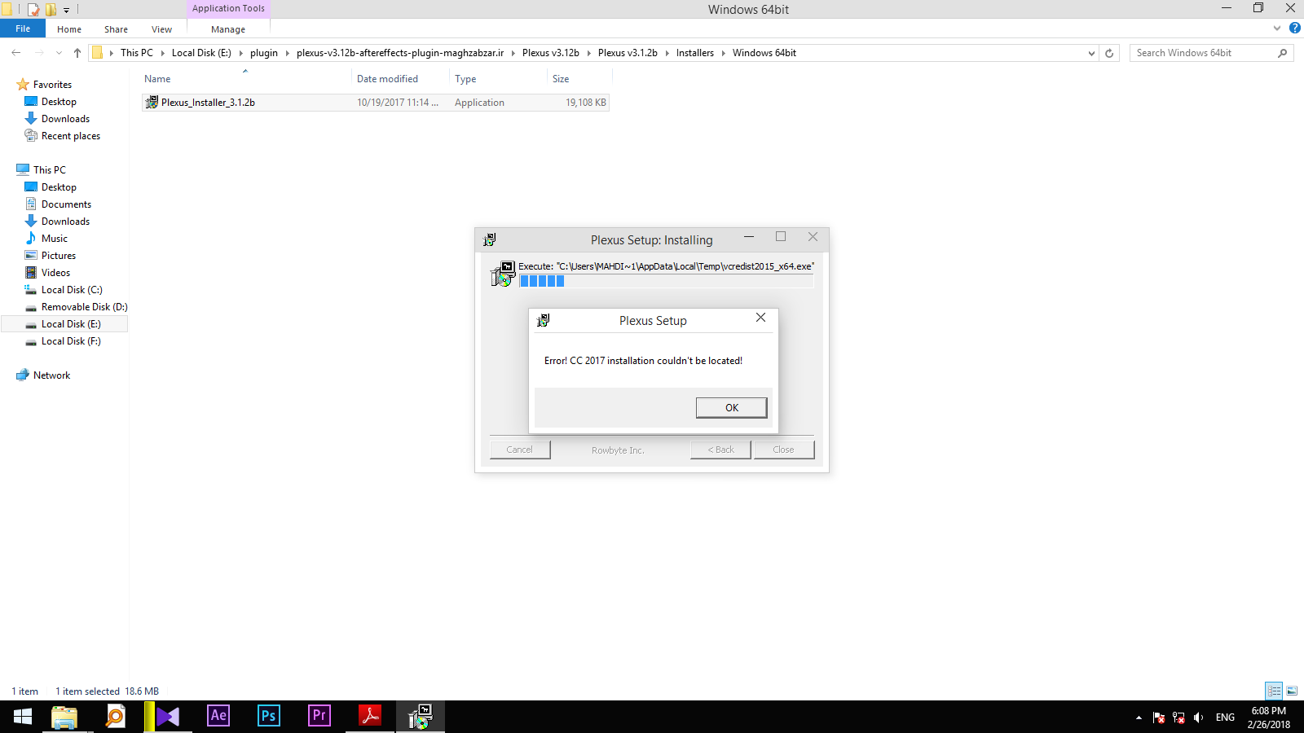Open Local Disk (F:) in the sidebar
The width and height of the screenshot is (1304, 733).
pyautogui.click(x=71, y=341)
